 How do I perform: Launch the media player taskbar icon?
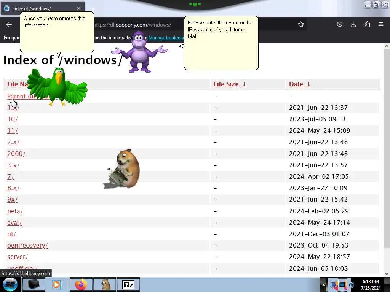57,284
